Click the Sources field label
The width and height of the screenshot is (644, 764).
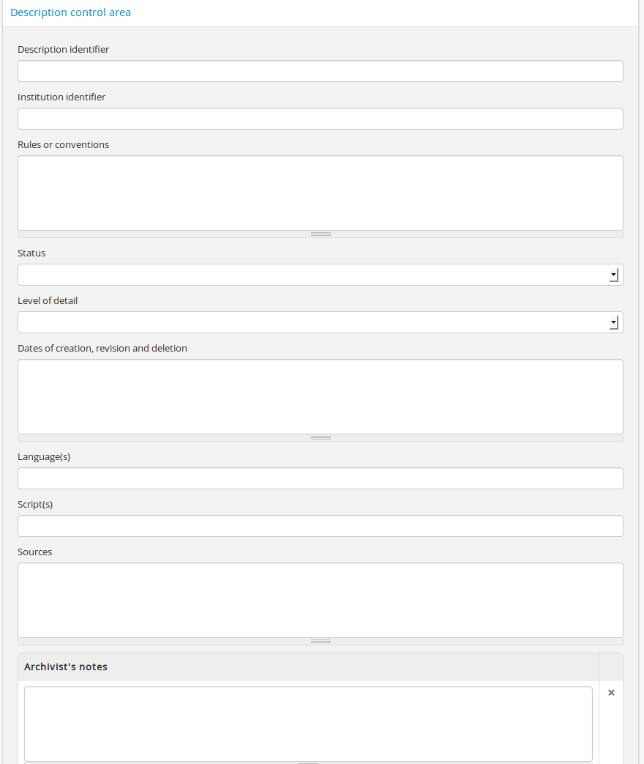coord(35,552)
